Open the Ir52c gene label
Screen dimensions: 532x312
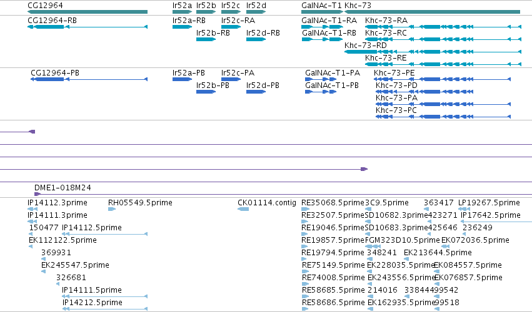(x=231, y=6)
